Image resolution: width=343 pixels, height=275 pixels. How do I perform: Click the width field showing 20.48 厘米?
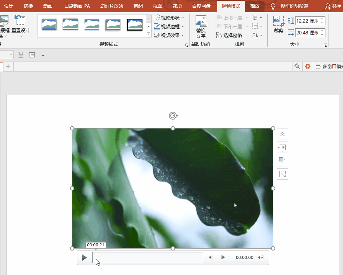[307, 33]
